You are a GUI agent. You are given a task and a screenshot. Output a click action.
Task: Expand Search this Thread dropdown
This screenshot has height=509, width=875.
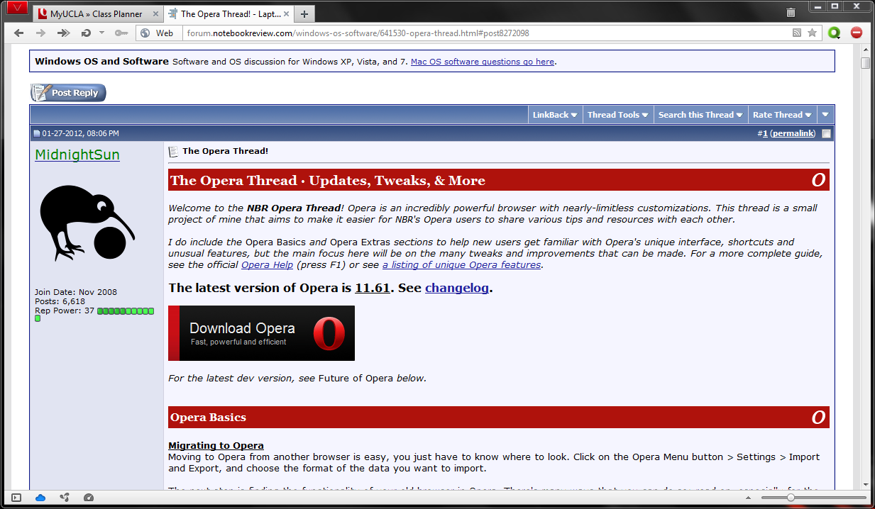[700, 115]
